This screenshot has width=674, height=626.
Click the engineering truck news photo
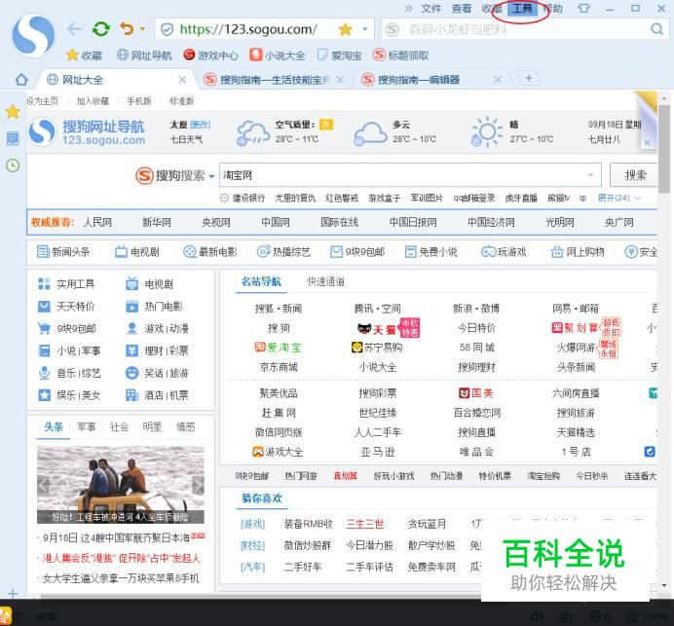tap(121, 484)
